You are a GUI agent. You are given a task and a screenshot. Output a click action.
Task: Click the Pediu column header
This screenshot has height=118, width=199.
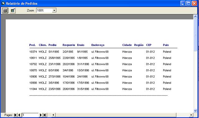point(52,45)
